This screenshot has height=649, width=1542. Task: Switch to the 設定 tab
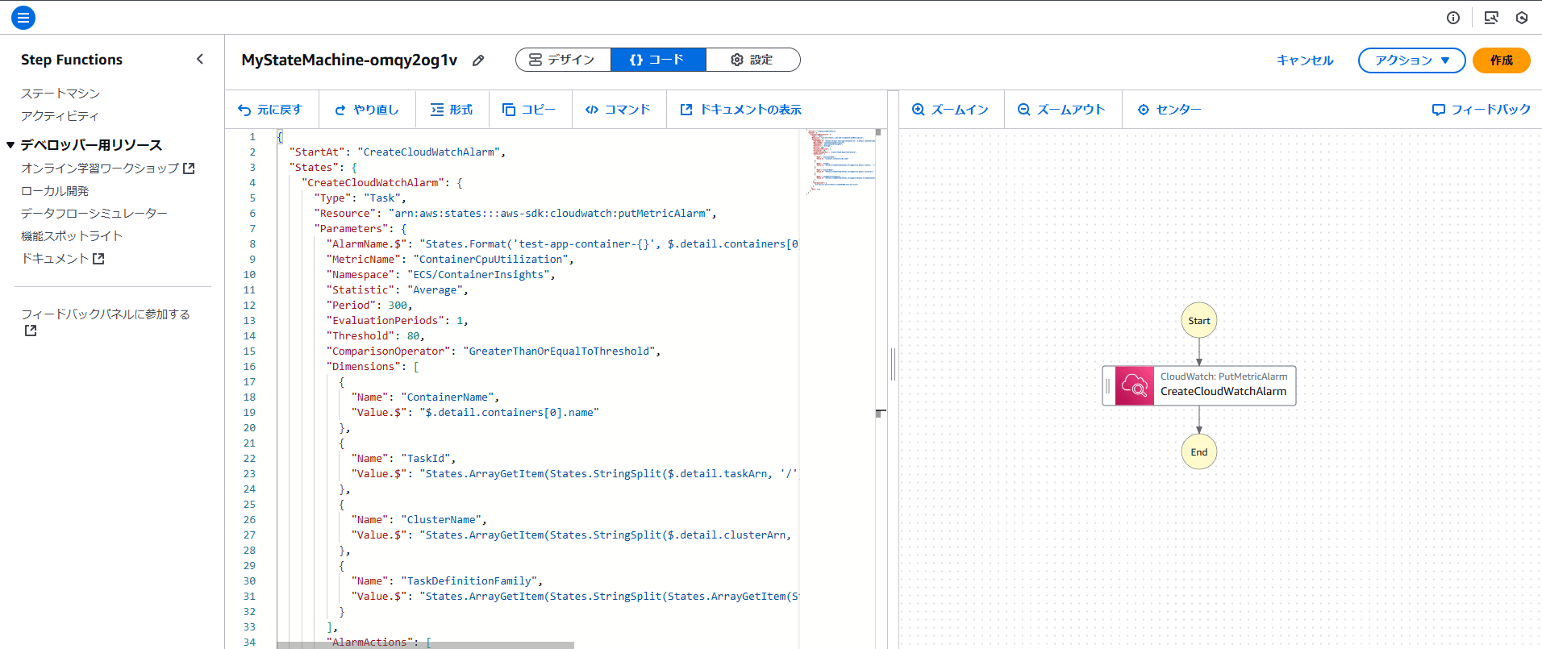[x=752, y=60]
